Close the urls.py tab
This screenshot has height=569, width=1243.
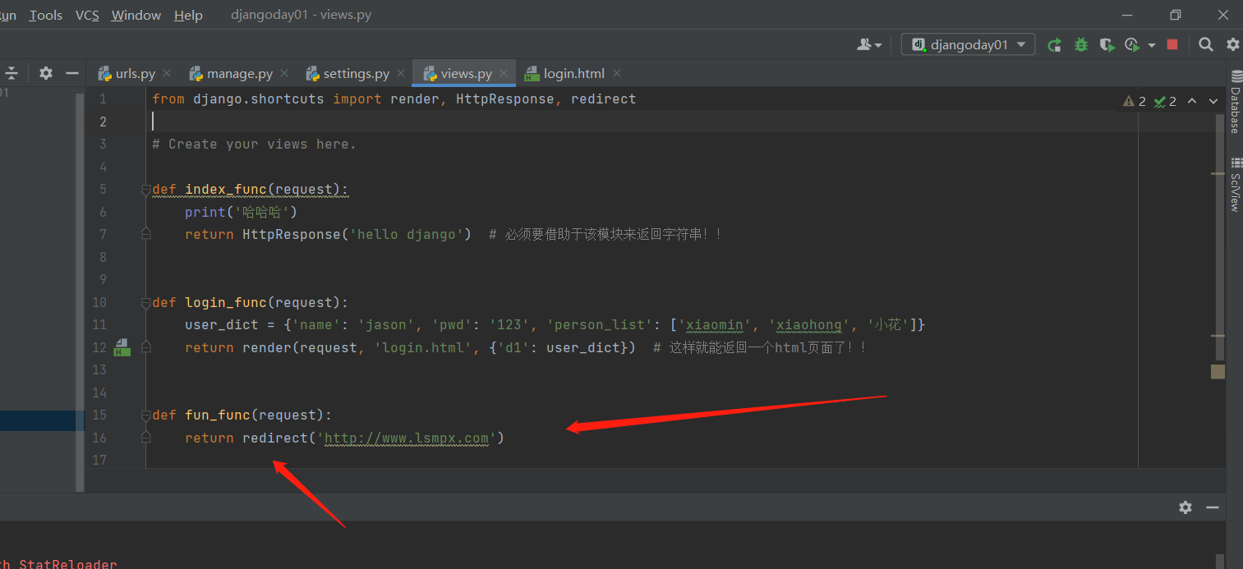[x=167, y=73]
